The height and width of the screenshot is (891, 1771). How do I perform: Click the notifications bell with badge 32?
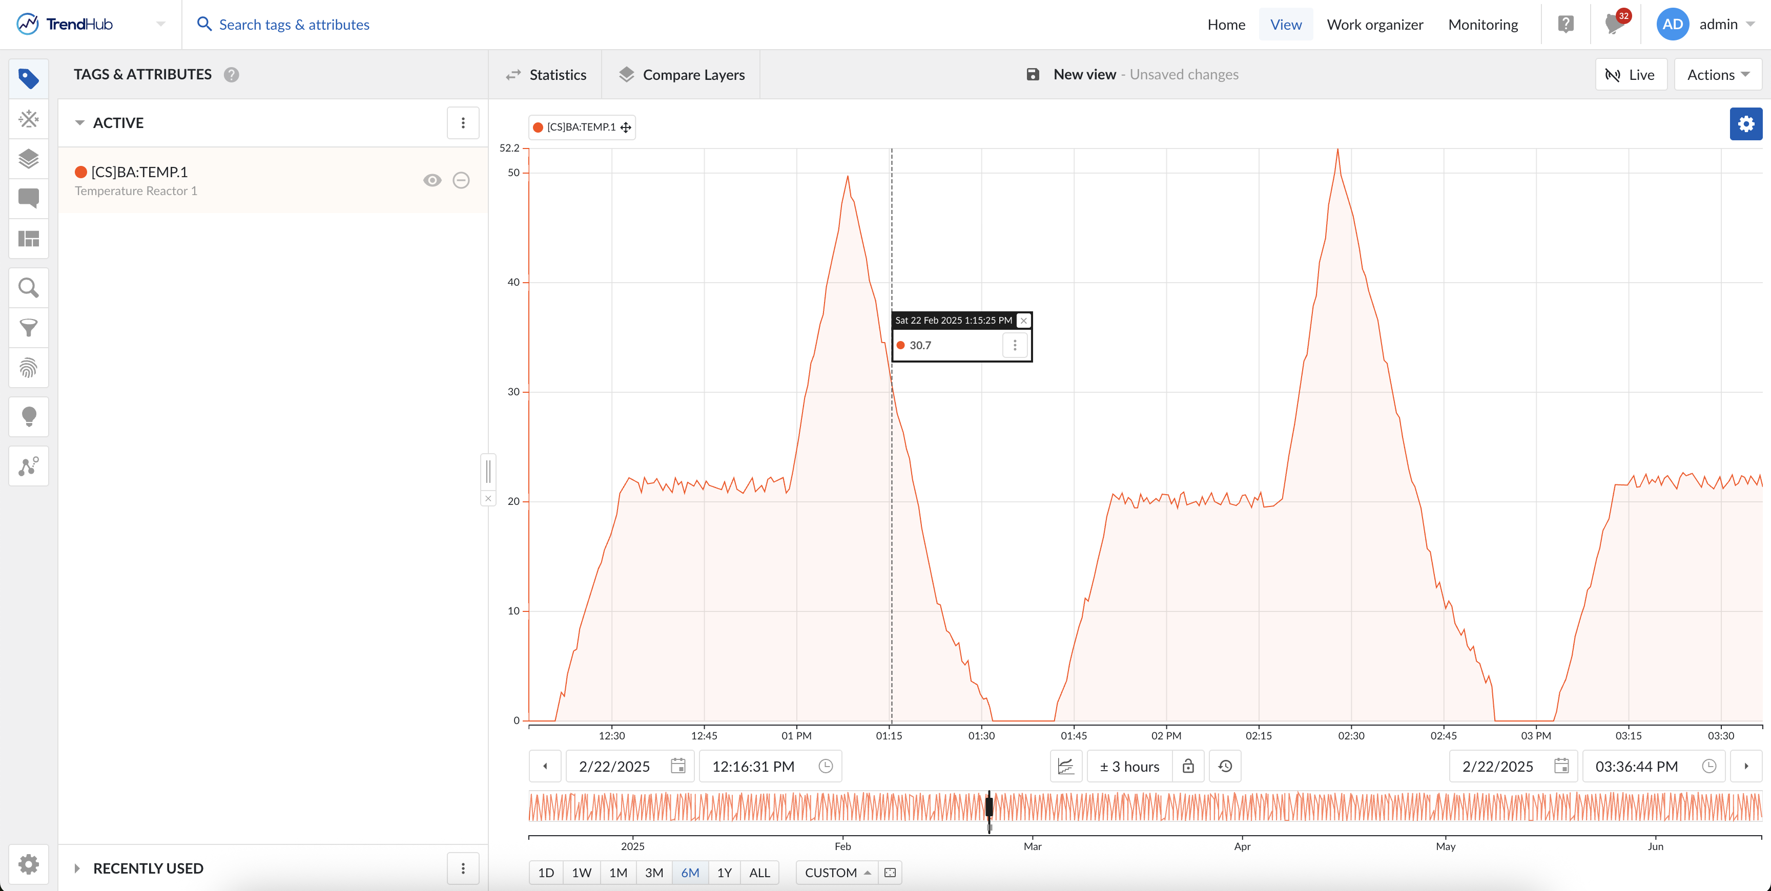(1614, 24)
